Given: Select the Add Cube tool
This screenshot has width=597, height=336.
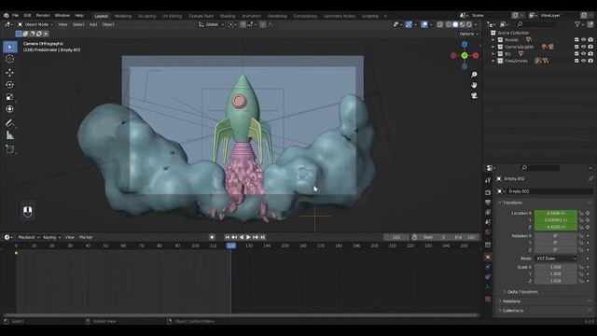Looking at the screenshot, I should coord(10,149).
